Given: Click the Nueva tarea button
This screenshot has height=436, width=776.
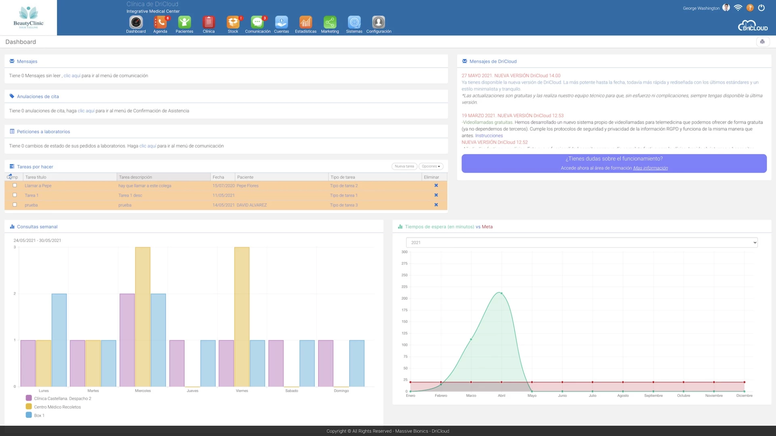Looking at the screenshot, I should [x=404, y=166].
